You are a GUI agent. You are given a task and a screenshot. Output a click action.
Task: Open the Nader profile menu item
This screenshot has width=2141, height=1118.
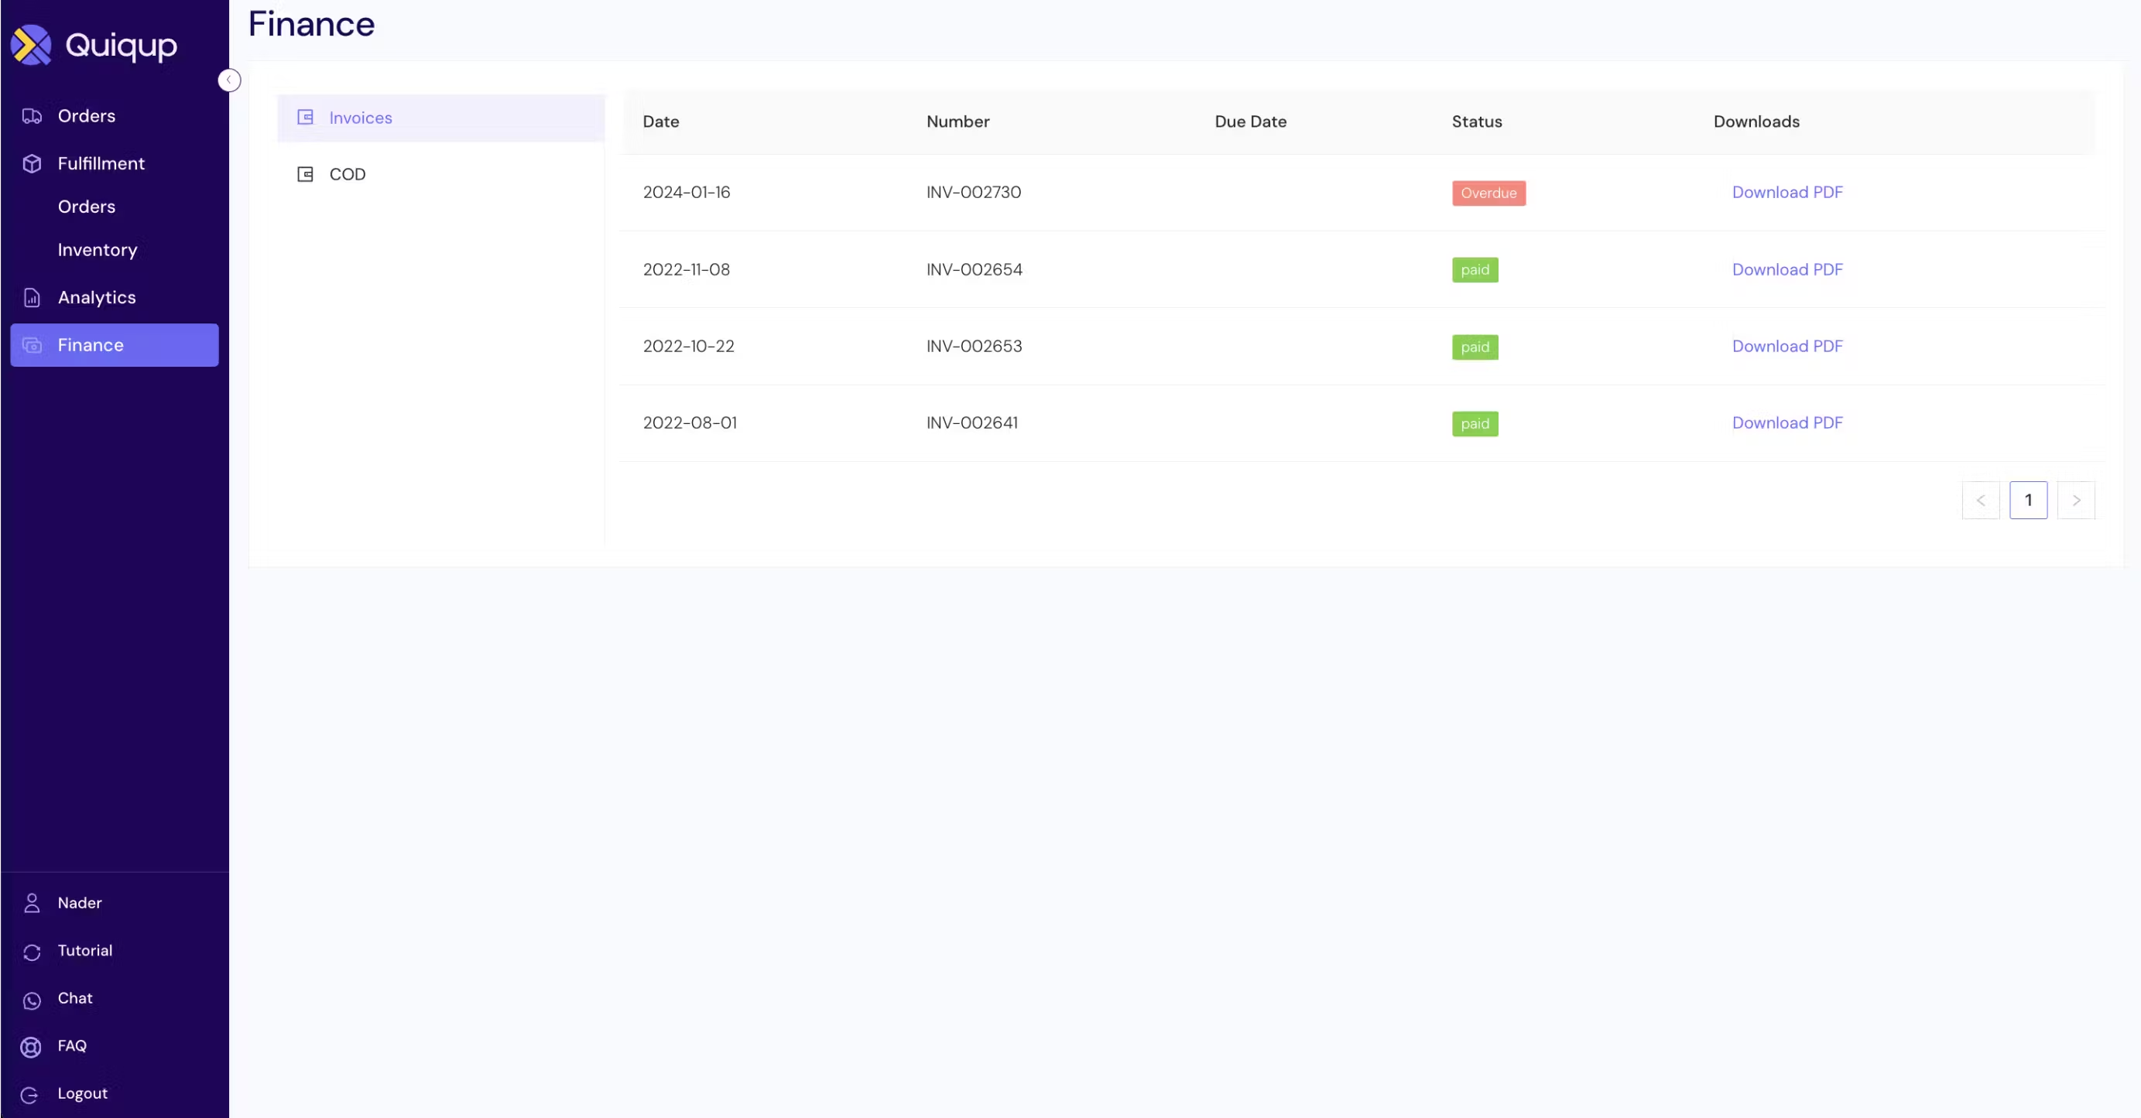79,903
